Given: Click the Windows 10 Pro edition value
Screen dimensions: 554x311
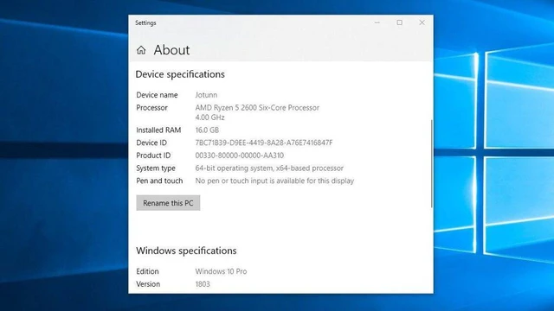Looking at the screenshot, I should (x=222, y=271).
